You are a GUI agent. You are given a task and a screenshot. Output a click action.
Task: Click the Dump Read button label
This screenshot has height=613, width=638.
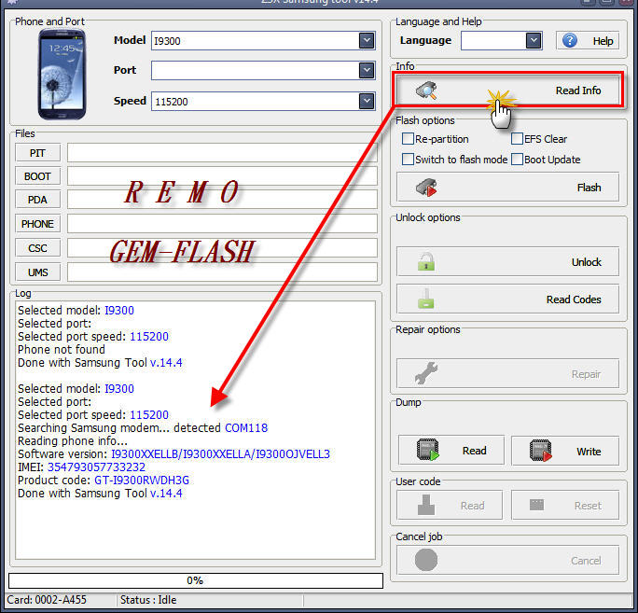click(x=475, y=451)
